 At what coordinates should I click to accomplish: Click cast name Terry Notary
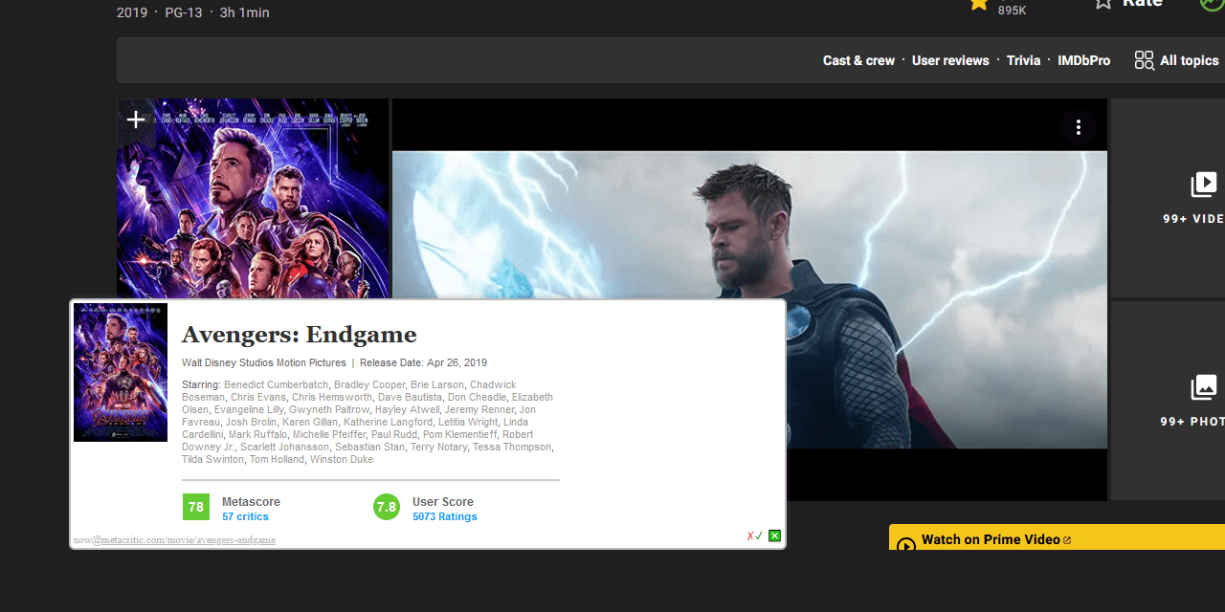(x=438, y=447)
